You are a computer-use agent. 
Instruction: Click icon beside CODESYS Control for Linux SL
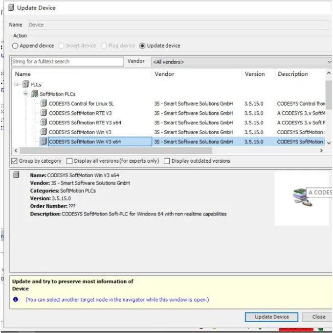click(x=44, y=103)
